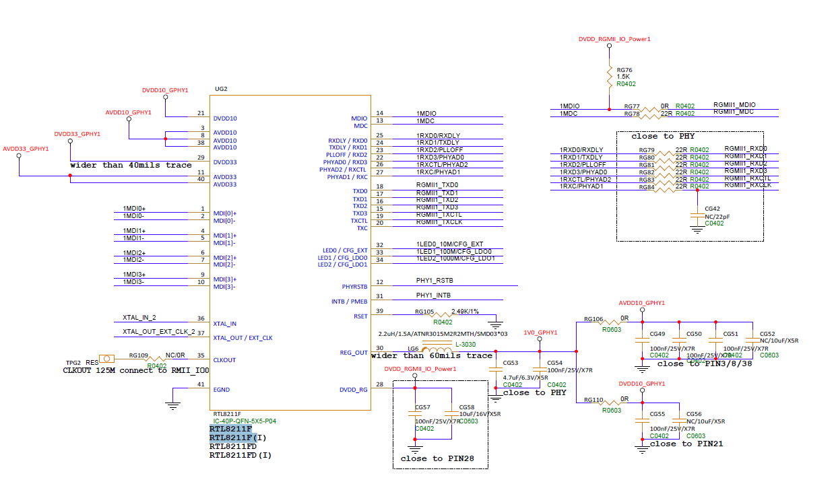834x488 pixels.
Task: Select the RG84 resistor symbol
Action: pyautogui.click(x=665, y=190)
